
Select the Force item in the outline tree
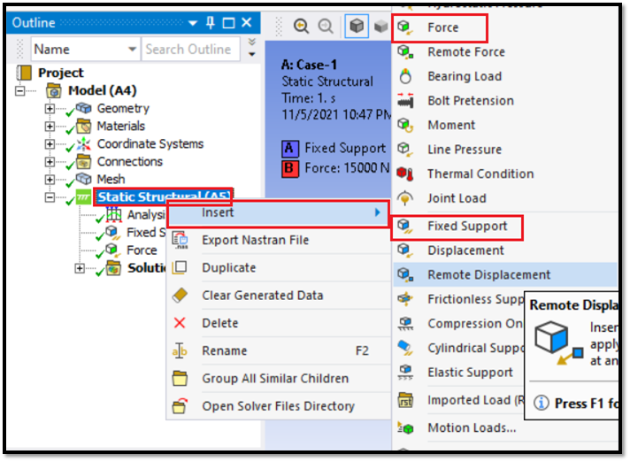(x=142, y=250)
